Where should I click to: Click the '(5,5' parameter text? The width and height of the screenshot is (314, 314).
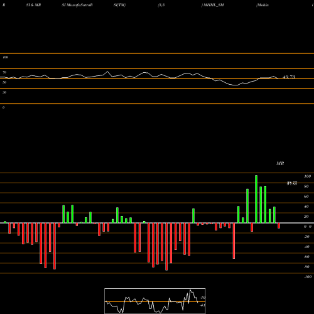click(x=161, y=5)
